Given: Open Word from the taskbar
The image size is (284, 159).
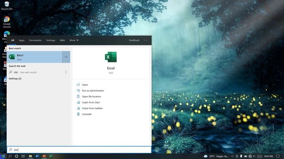Looking at the screenshot, I should [x=37, y=156].
